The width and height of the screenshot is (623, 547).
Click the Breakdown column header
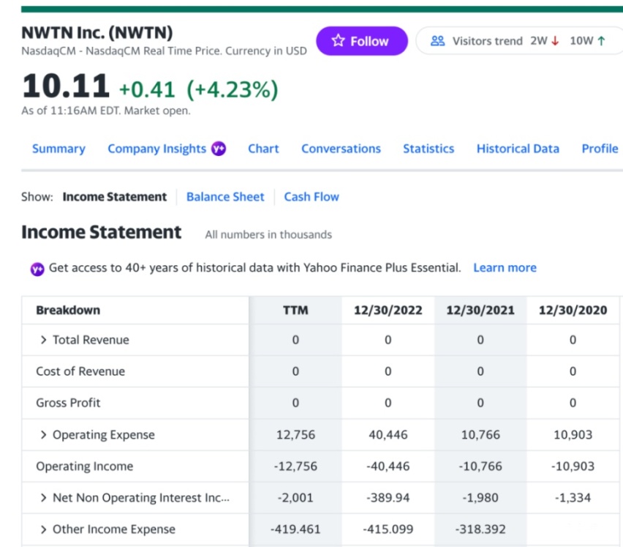pos(68,310)
